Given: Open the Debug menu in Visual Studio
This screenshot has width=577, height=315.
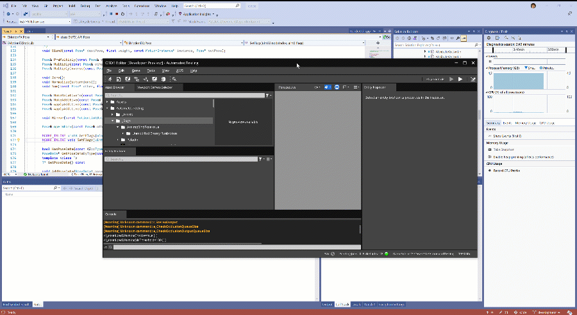Looking at the screenshot, I should click(x=85, y=6).
